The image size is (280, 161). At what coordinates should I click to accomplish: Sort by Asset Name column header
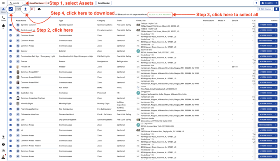pyautogui.click(x=21, y=21)
